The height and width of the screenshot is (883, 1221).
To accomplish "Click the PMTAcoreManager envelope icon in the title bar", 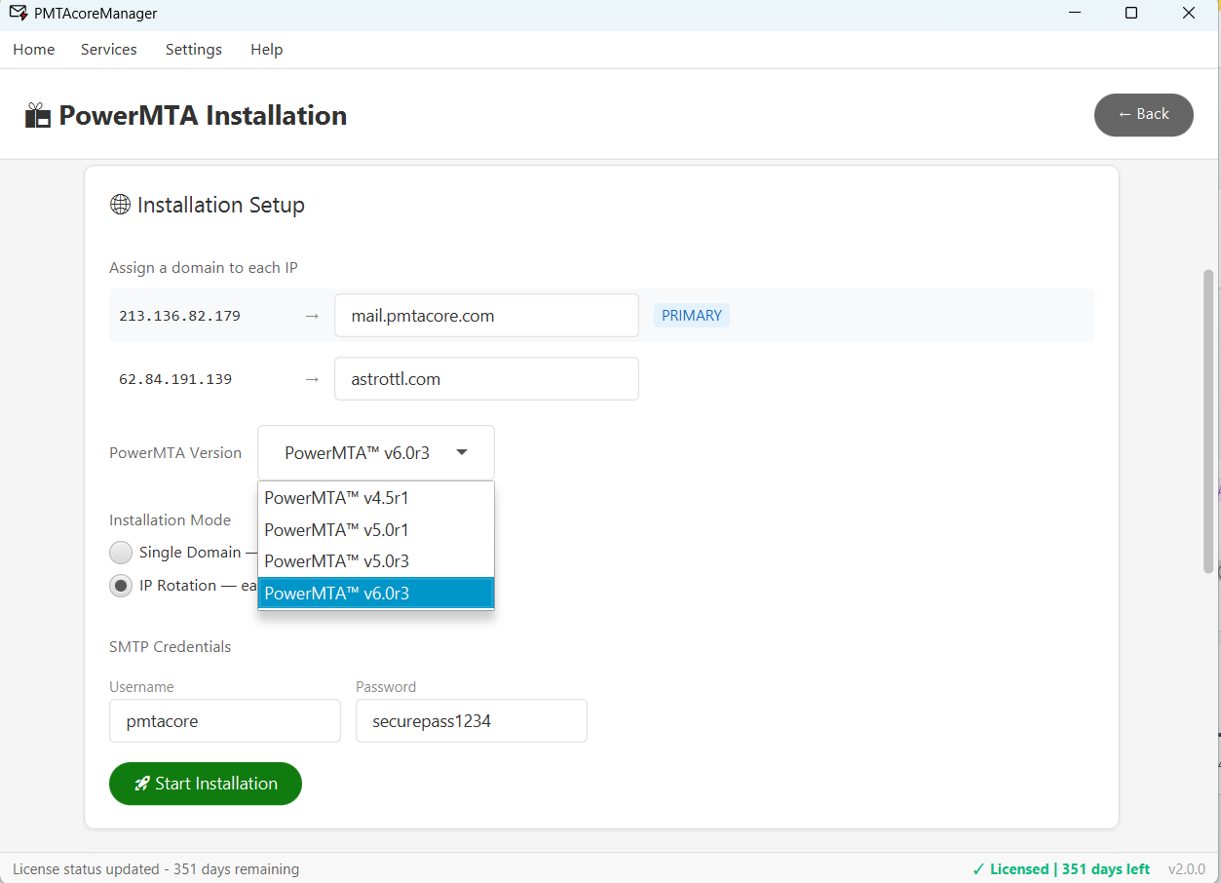I will pos(18,13).
